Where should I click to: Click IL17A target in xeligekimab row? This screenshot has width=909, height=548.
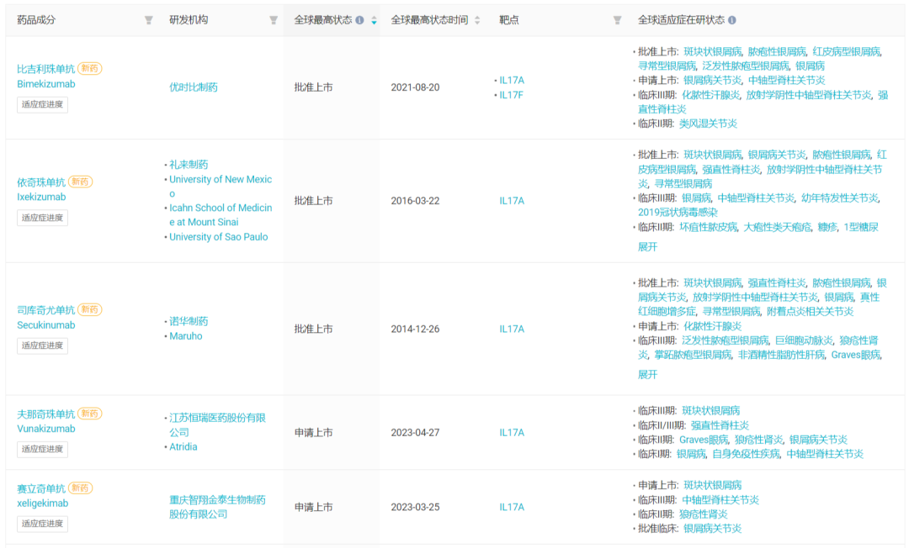click(x=512, y=507)
